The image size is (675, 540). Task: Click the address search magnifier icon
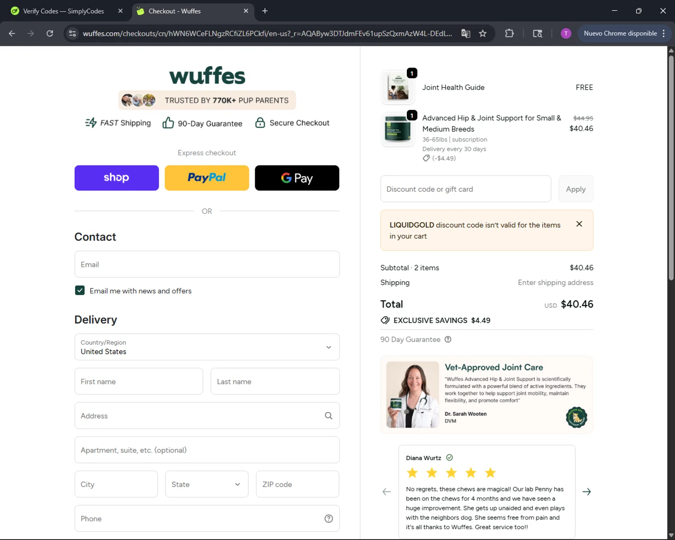click(x=328, y=416)
